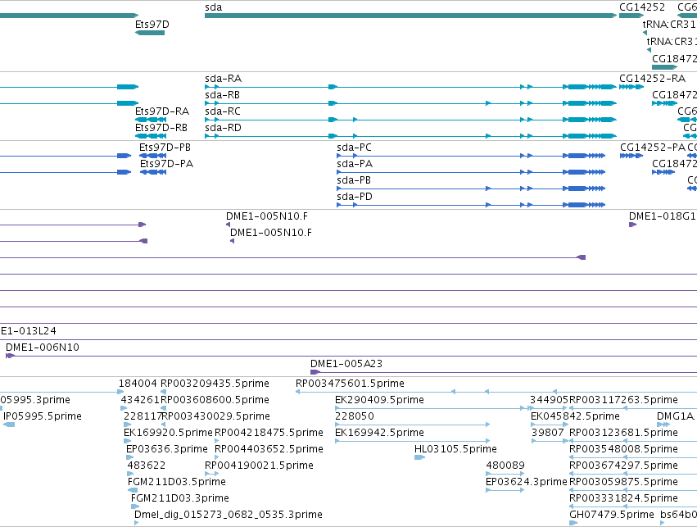Image resolution: width=697 pixels, height=527 pixels.
Task: Click the Ets97D gene arrow glyph
Action: pos(150,33)
